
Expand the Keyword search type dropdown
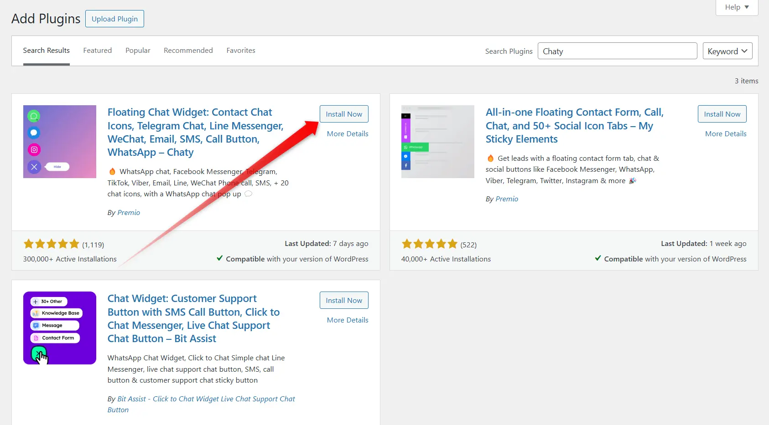click(x=727, y=51)
